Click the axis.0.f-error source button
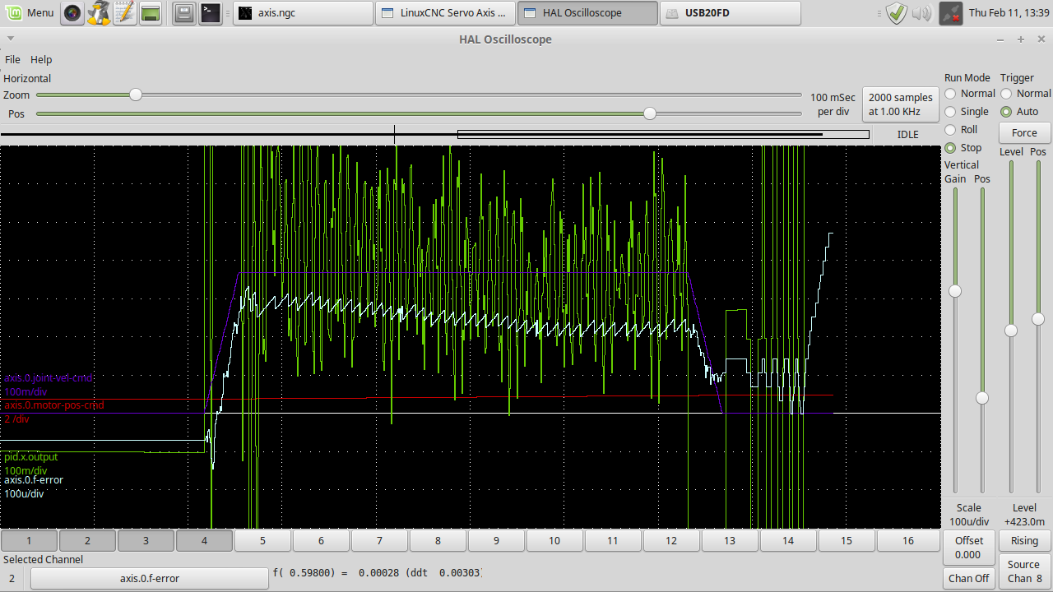Image resolution: width=1053 pixels, height=592 pixels. pyautogui.click(x=150, y=578)
